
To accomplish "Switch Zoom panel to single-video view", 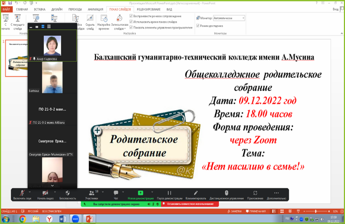I will click(37, 27).
